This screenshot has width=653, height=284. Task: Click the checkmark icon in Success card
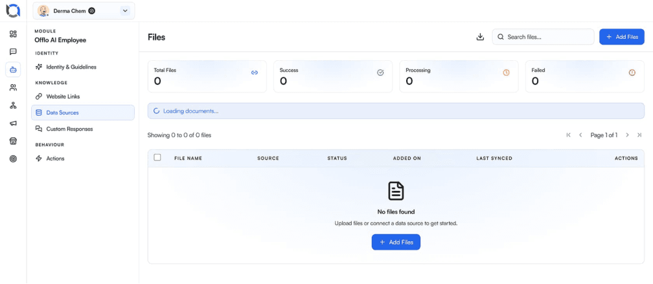pyautogui.click(x=380, y=72)
